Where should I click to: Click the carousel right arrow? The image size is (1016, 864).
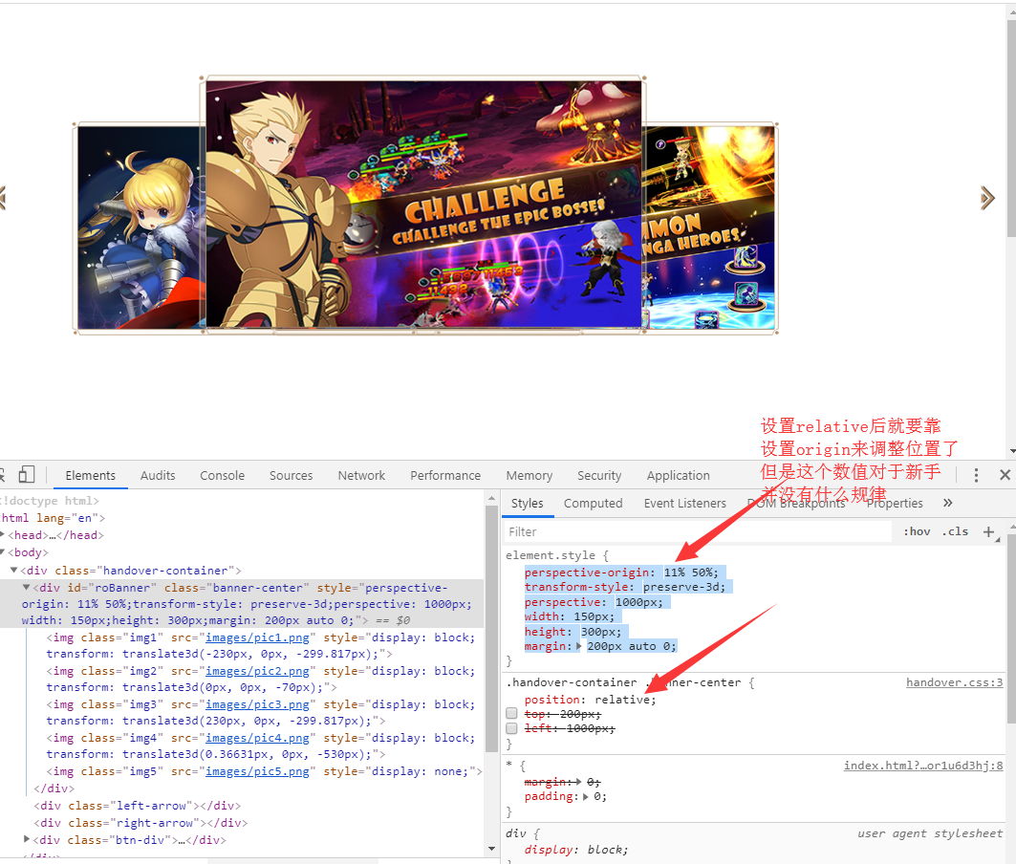click(986, 198)
